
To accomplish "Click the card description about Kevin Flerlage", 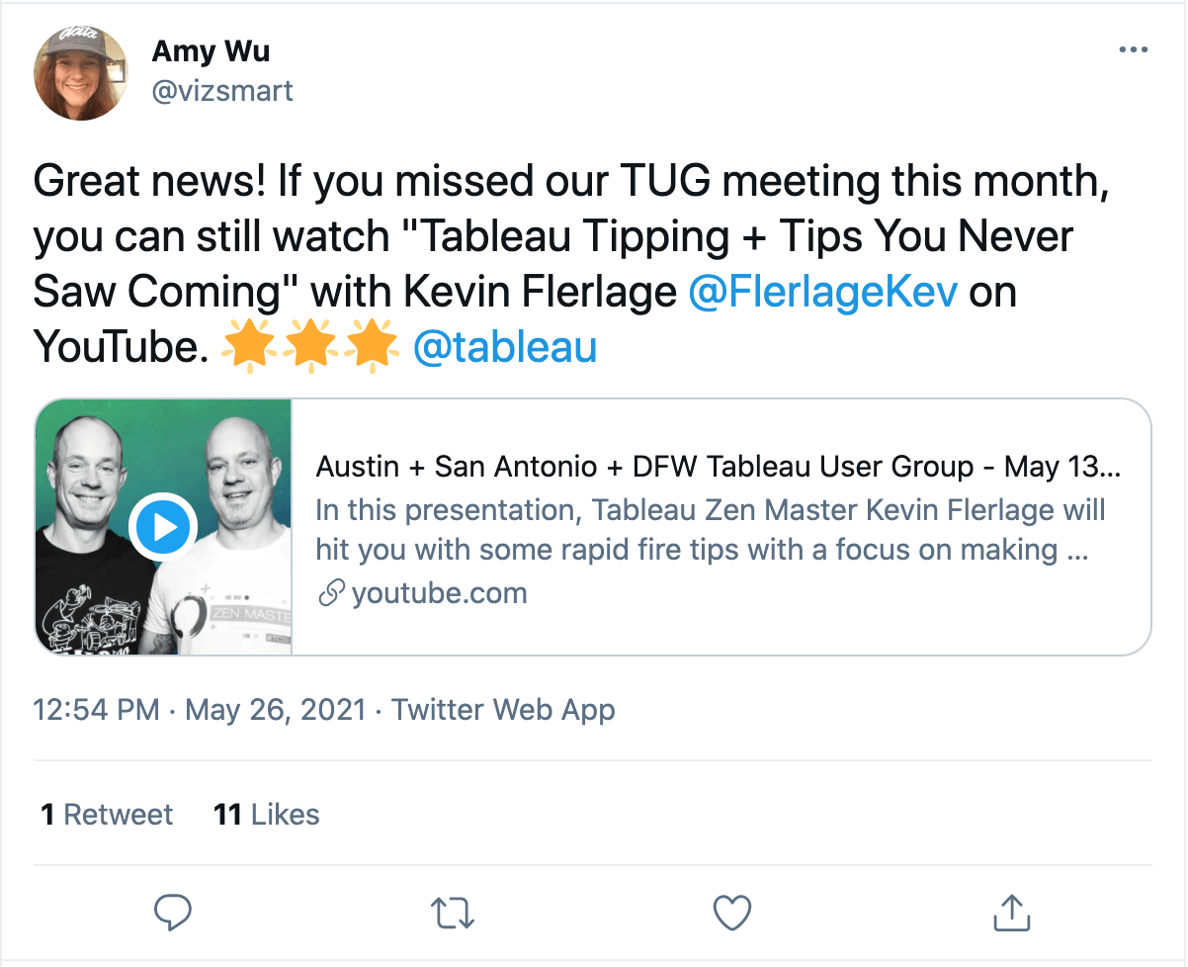I will [x=710, y=530].
